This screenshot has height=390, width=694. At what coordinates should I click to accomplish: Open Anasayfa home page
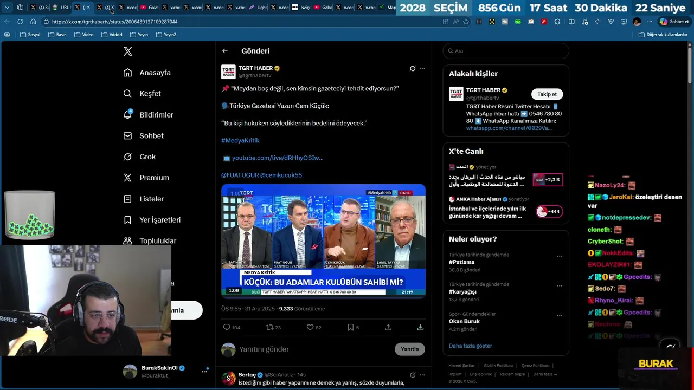pyautogui.click(x=147, y=73)
